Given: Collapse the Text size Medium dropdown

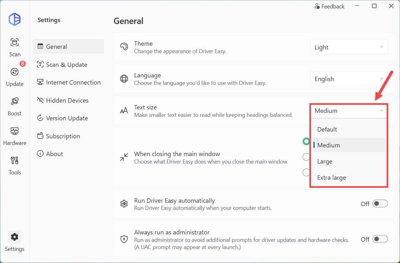Looking at the screenshot, I should [349, 111].
